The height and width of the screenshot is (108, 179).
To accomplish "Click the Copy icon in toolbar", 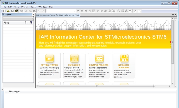I will tap(30, 11).
